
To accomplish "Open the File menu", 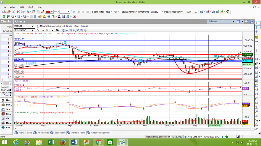I will pos(4,7).
